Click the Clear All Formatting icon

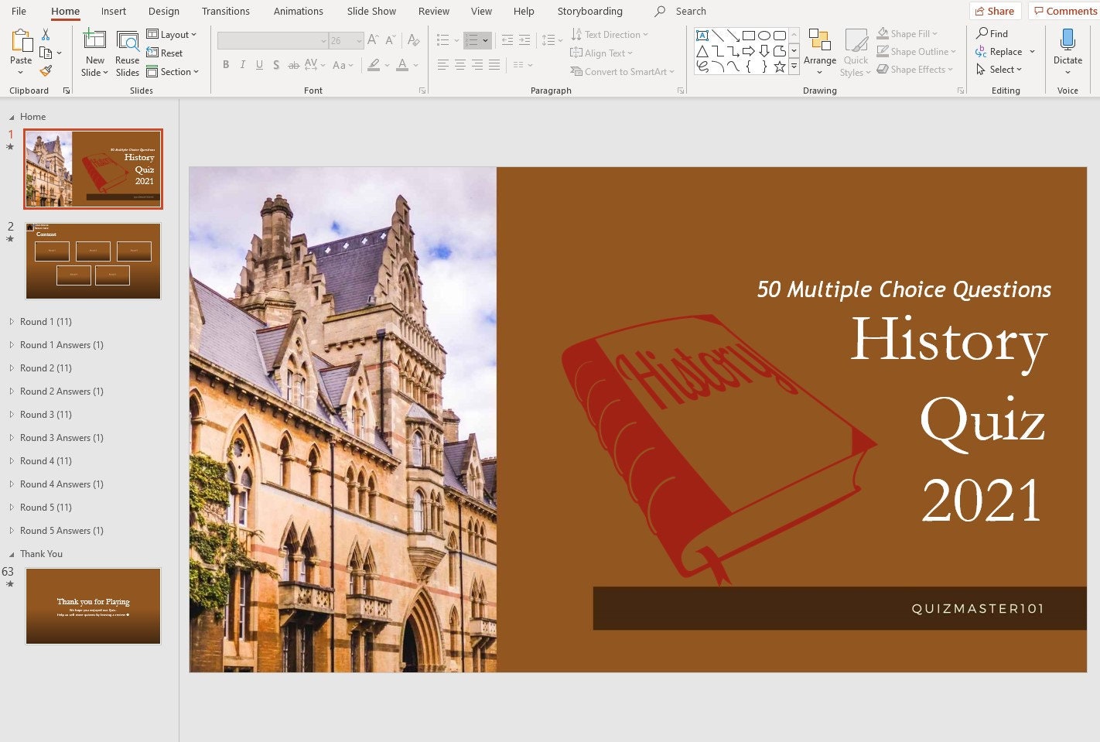coord(413,39)
